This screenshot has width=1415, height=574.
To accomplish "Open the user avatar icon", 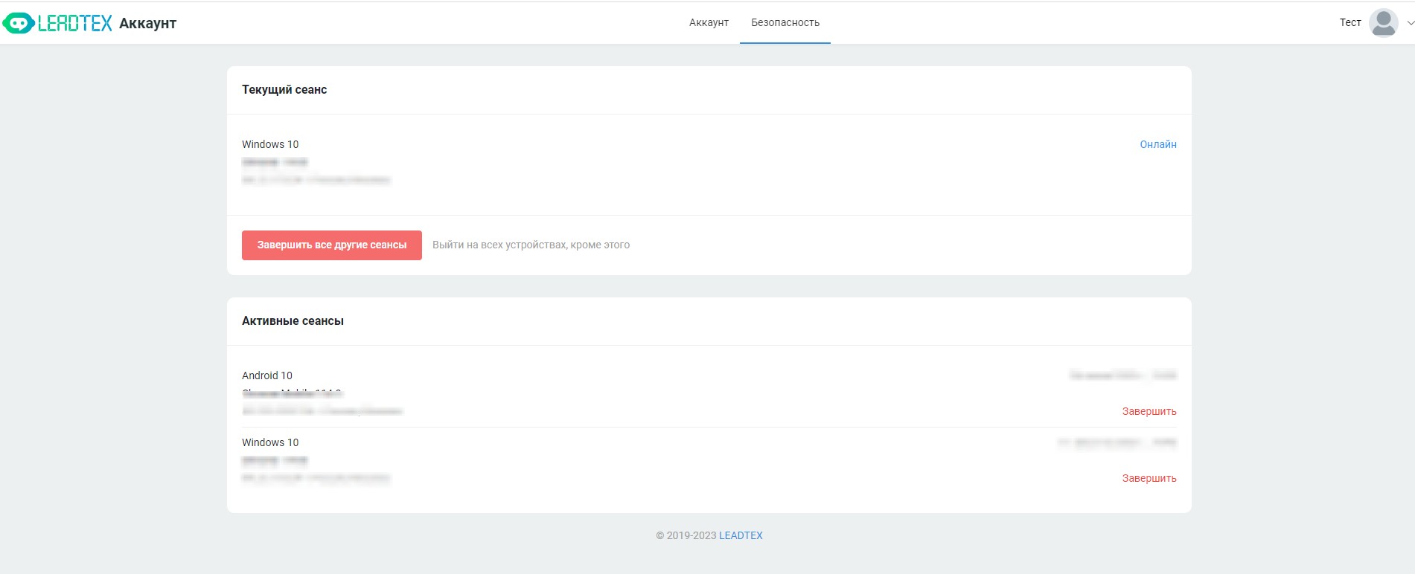I will (1383, 23).
